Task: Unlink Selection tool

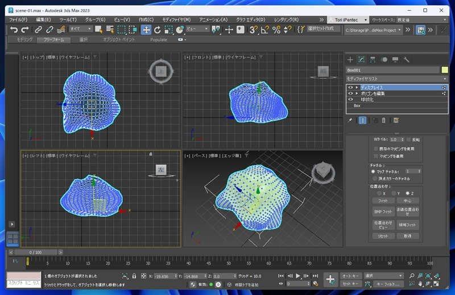Action: [49, 29]
